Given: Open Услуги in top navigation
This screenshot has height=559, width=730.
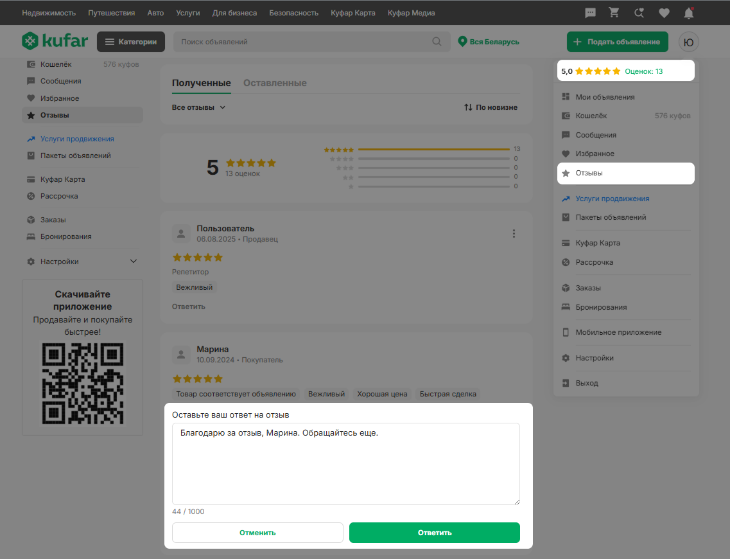Looking at the screenshot, I should 188,13.
